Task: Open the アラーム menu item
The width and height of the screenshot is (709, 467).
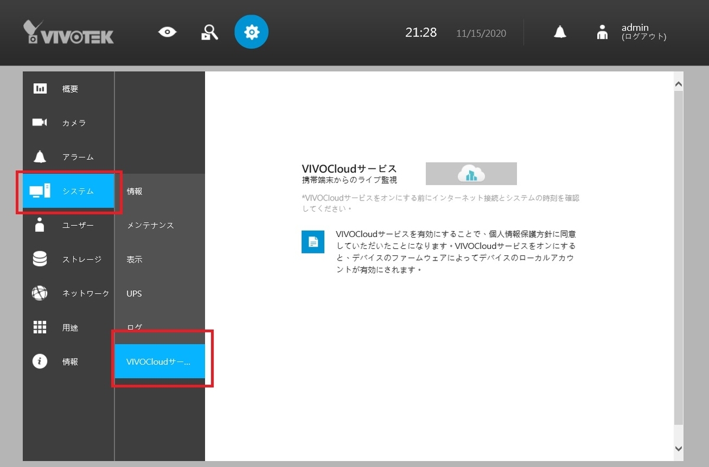Action: (x=69, y=157)
